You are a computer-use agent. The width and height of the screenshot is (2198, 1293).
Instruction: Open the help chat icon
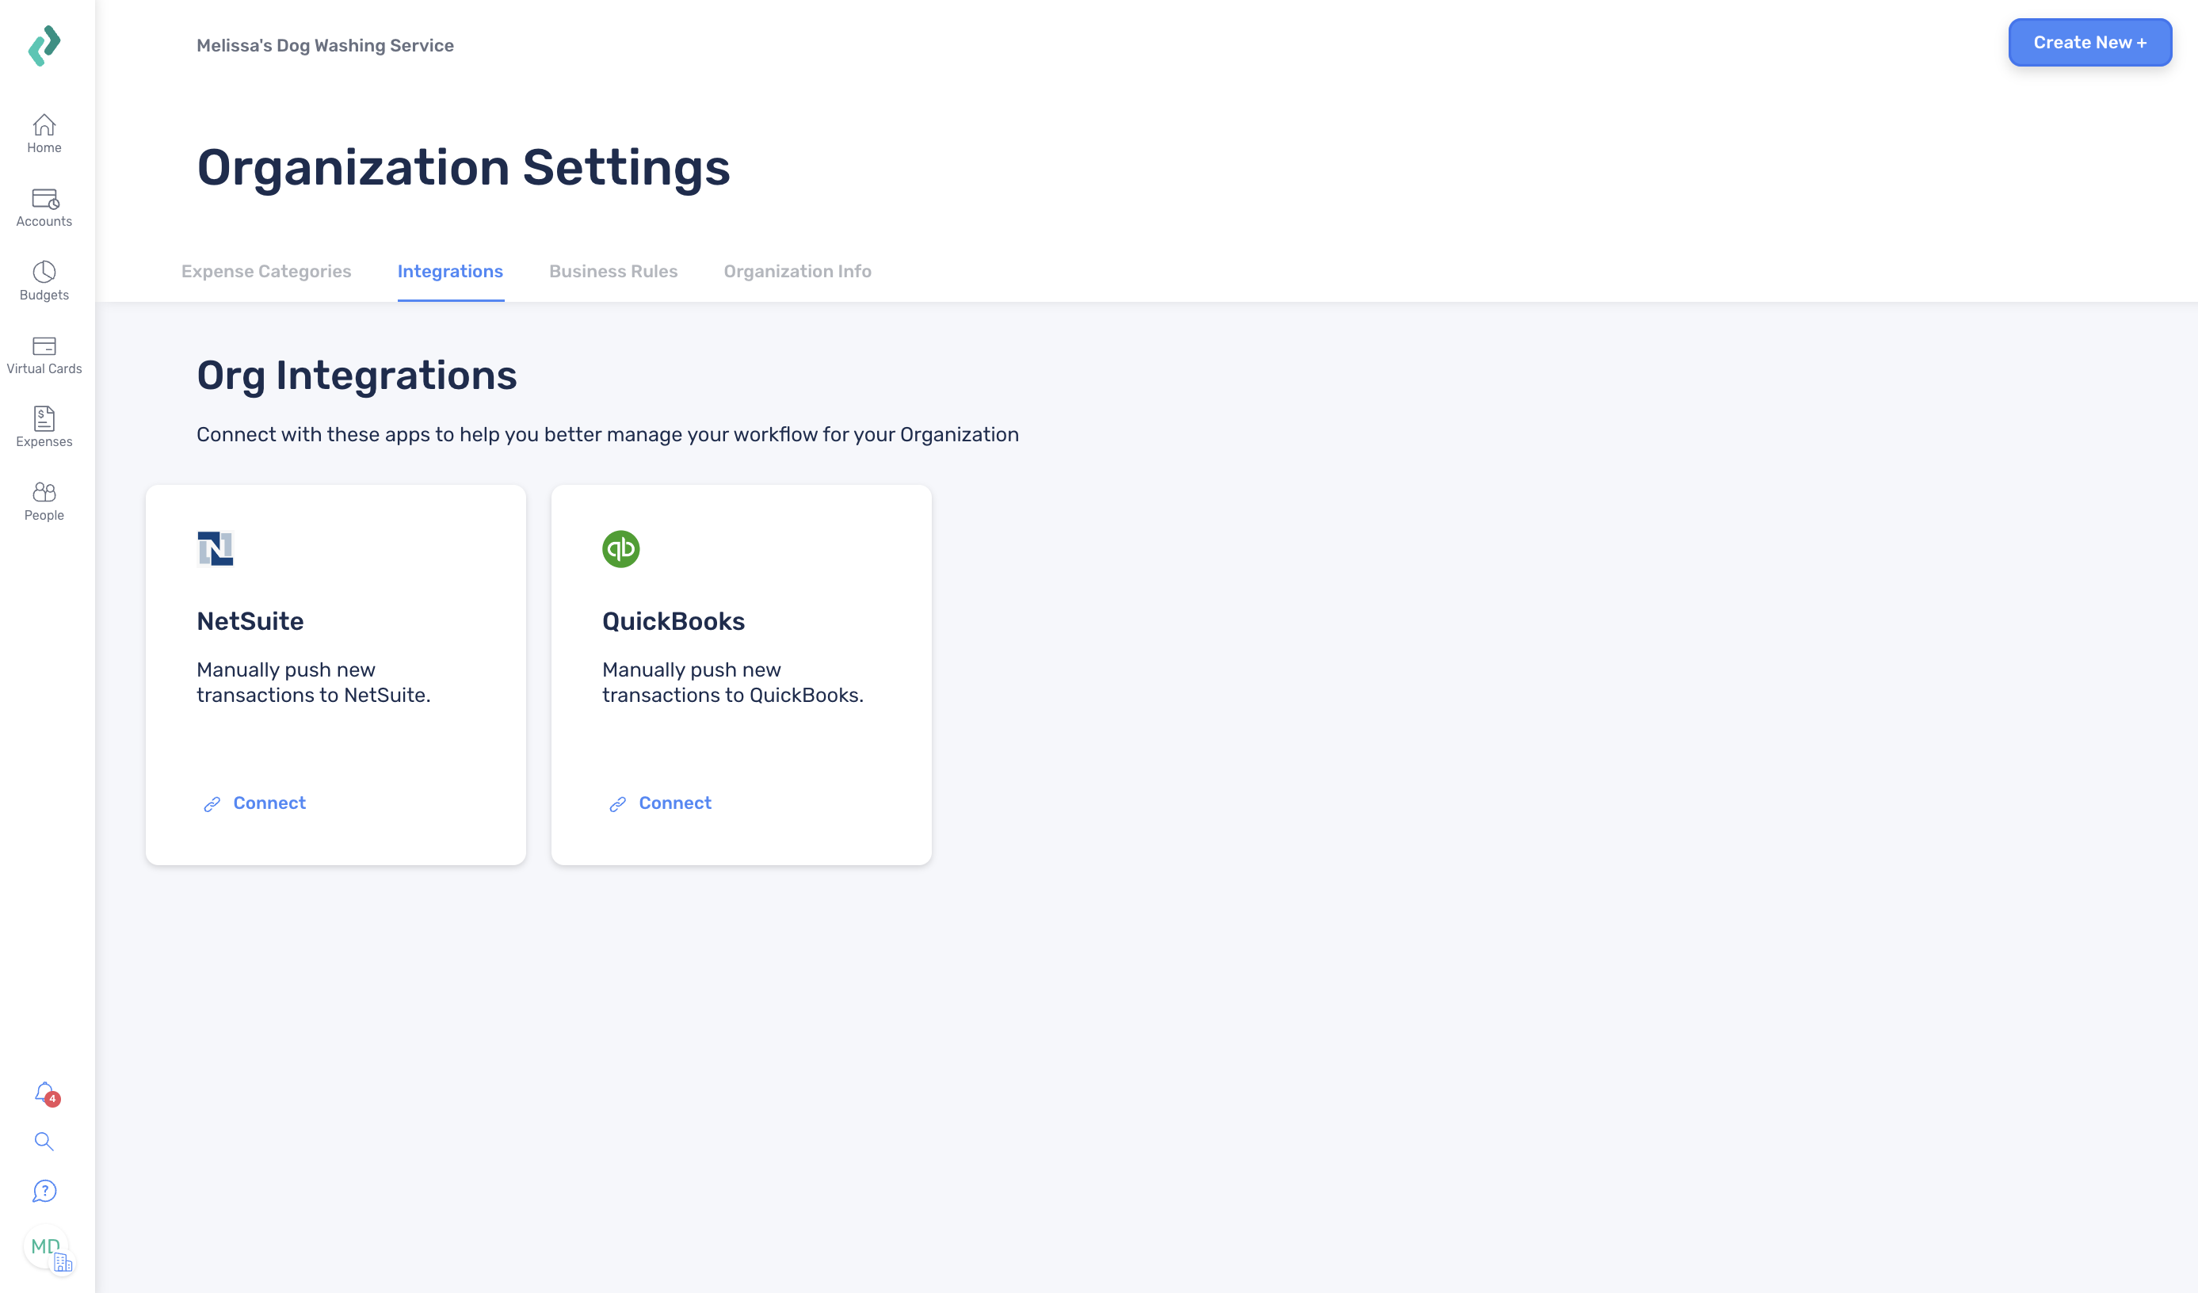[44, 1191]
